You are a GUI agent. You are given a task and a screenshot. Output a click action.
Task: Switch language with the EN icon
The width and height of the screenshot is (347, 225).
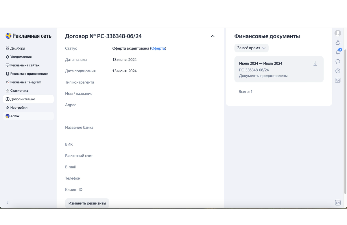pos(338,203)
